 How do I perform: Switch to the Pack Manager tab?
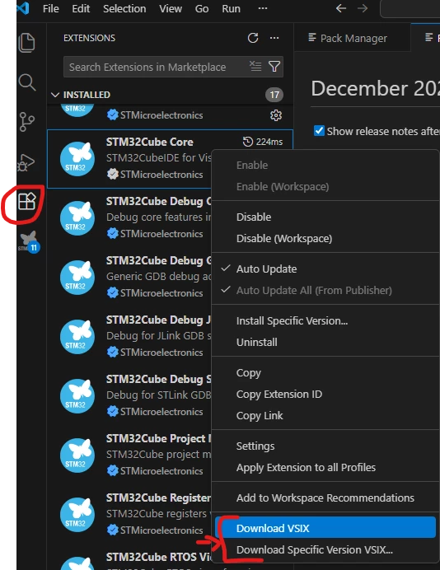click(x=353, y=38)
